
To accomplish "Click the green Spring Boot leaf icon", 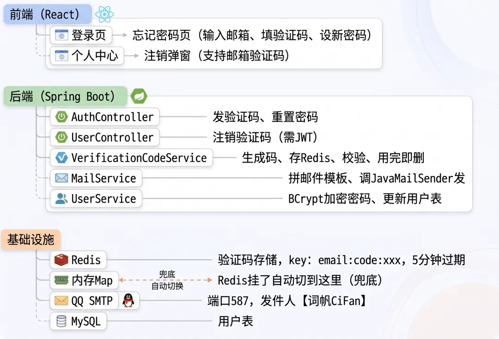I will tap(139, 96).
